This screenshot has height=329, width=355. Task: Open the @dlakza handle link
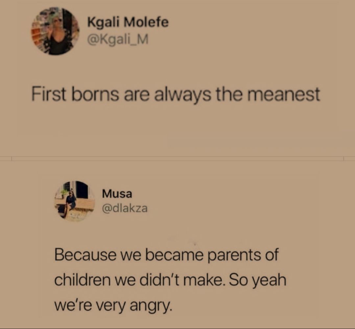tap(125, 208)
